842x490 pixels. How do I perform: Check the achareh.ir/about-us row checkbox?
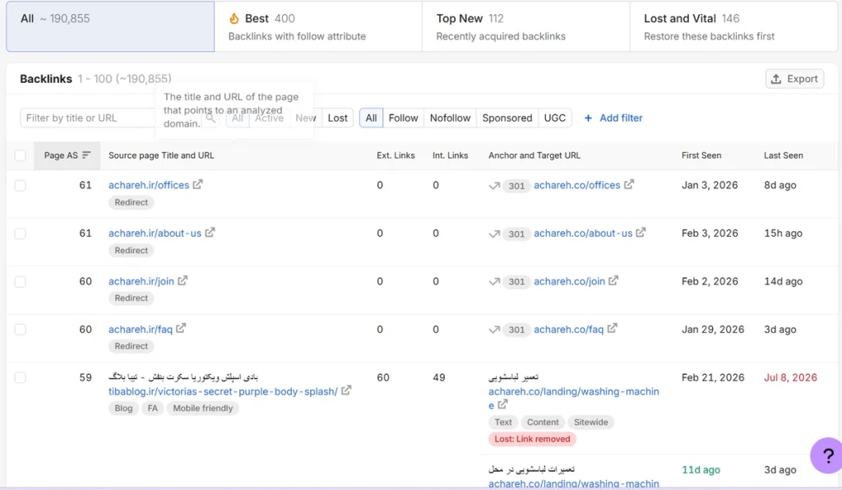point(20,233)
